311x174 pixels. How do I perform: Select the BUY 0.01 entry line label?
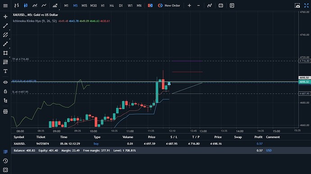(x=24, y=81)
